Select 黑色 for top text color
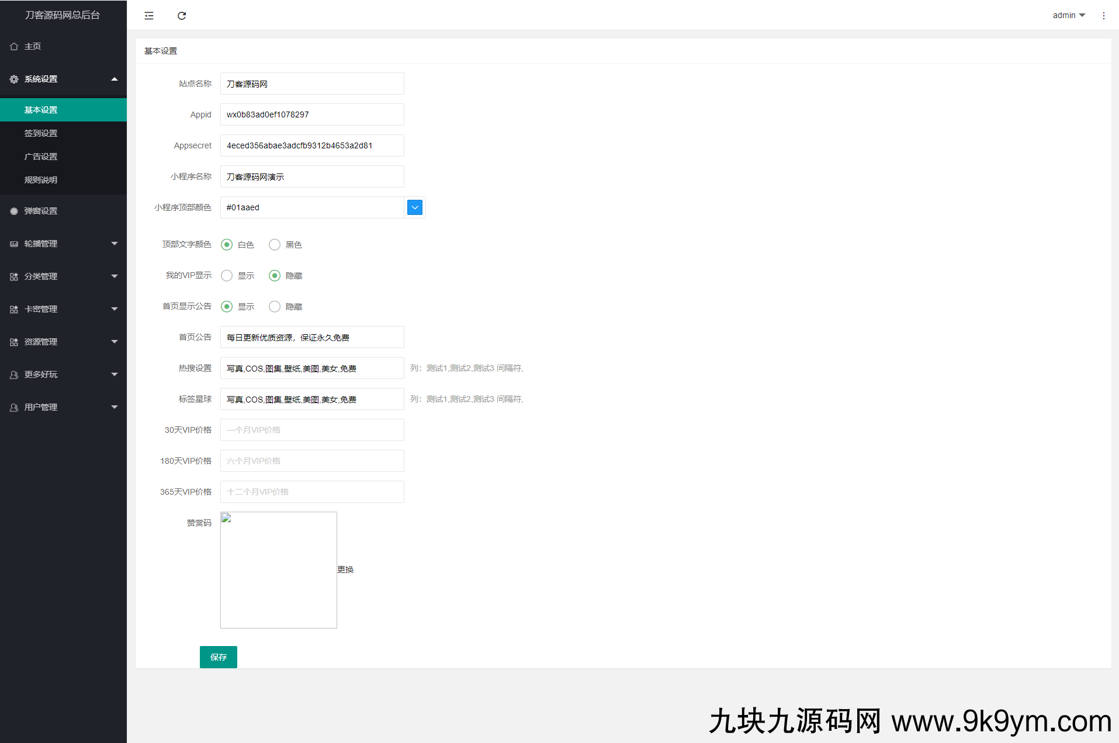1119x743 pixels. pos(275,245)
